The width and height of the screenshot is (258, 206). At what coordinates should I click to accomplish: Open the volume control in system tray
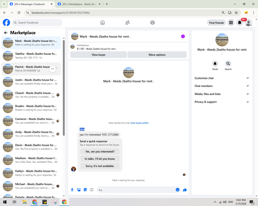coord(224,202)
